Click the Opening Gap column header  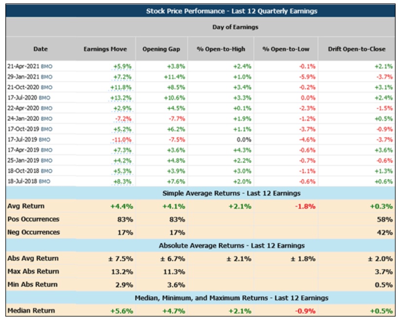tap(161, 49)
